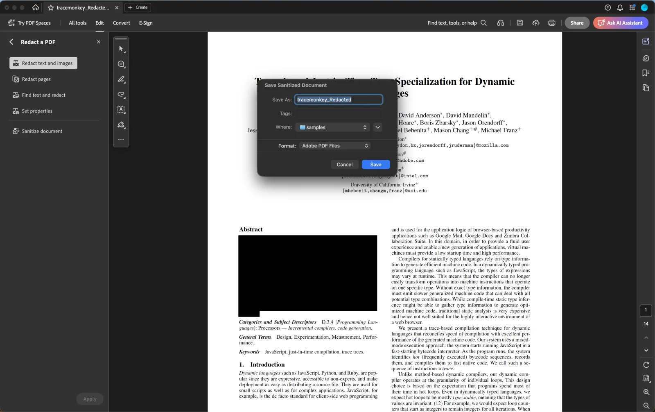Open the apps grid icon
The height and width of the screenshot is (412, 655).
click(632, 7)
